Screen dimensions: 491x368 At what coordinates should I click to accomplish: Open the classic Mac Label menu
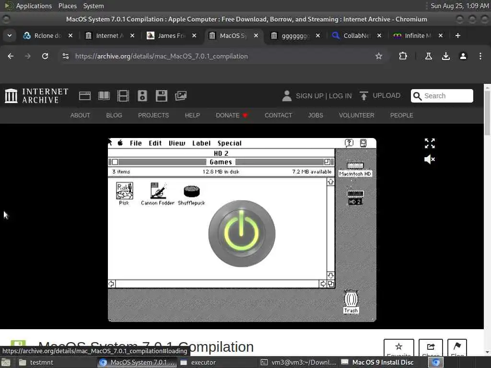coord(201,143)
